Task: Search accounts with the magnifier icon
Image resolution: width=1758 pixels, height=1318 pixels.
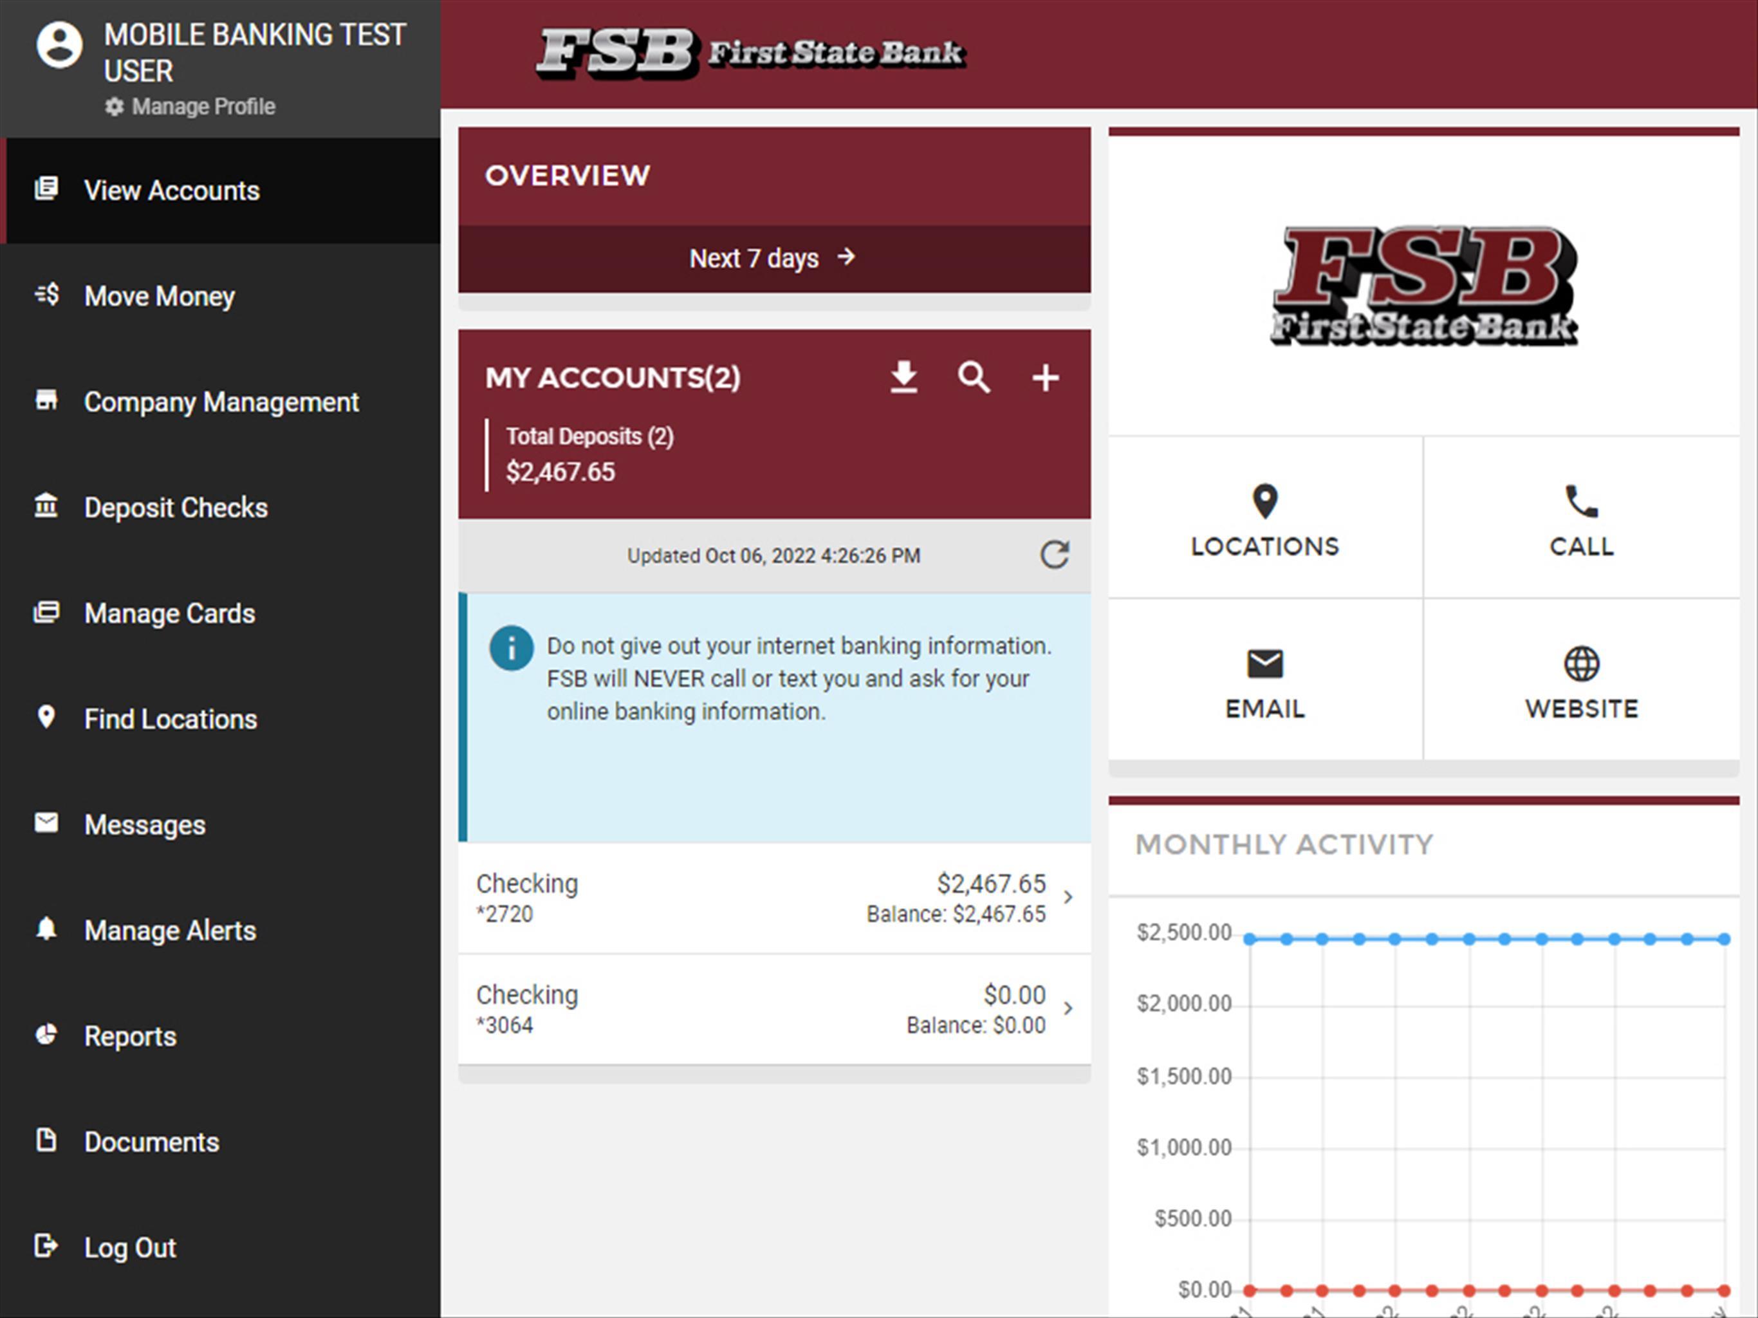Action: (x=974, y=376)
